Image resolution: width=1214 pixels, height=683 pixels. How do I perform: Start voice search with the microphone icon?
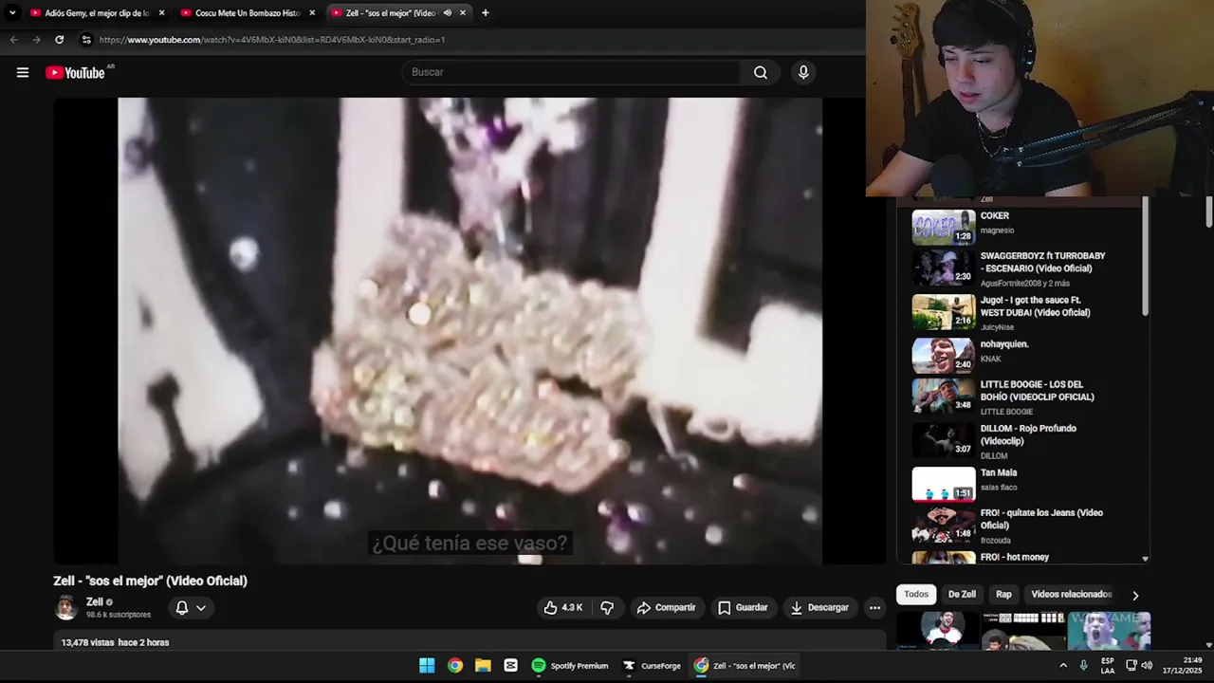pyautogui.click(x=803, y=72)
